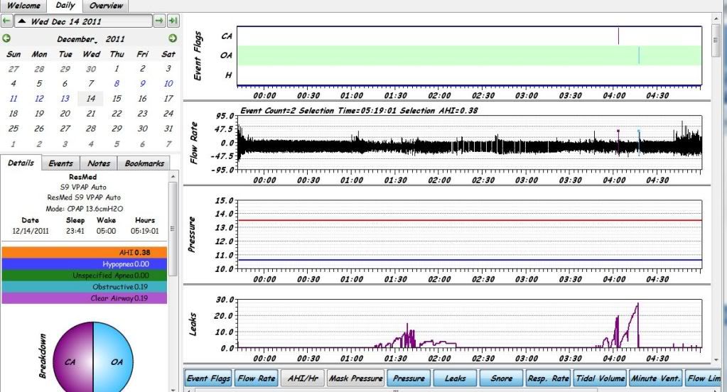Image resolution: width=727 pixels, height=392 pixels.
Task: Toggle the Mask Pressure graph
Action: click(x=356, y=379)
